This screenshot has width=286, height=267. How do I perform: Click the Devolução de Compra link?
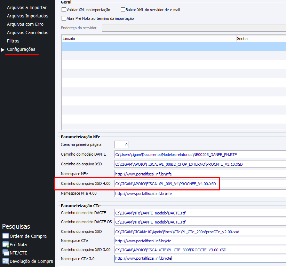coord(31,261)
